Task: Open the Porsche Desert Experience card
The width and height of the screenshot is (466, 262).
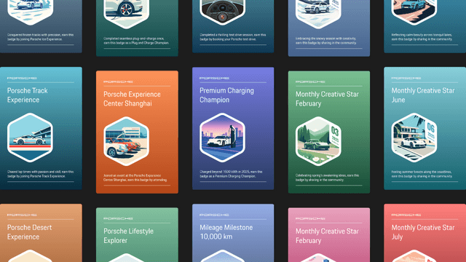Action: [41, 233]
